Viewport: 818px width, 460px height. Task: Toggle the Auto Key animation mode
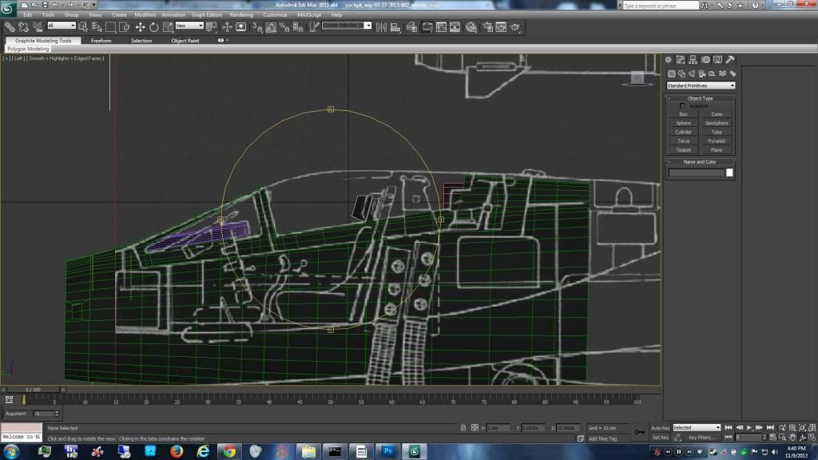coord(660,427)
